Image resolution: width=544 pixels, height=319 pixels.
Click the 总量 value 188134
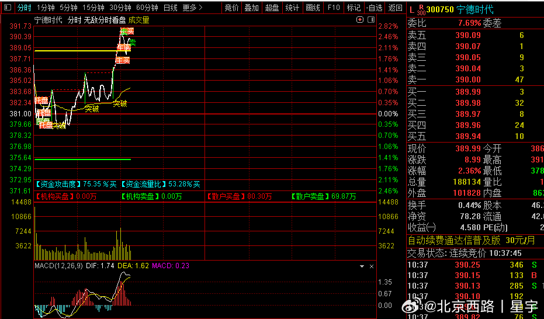tap(467, 182)
